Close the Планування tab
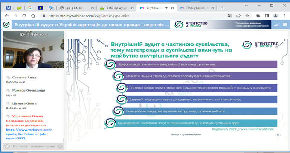290x153 pixels. 212,8
